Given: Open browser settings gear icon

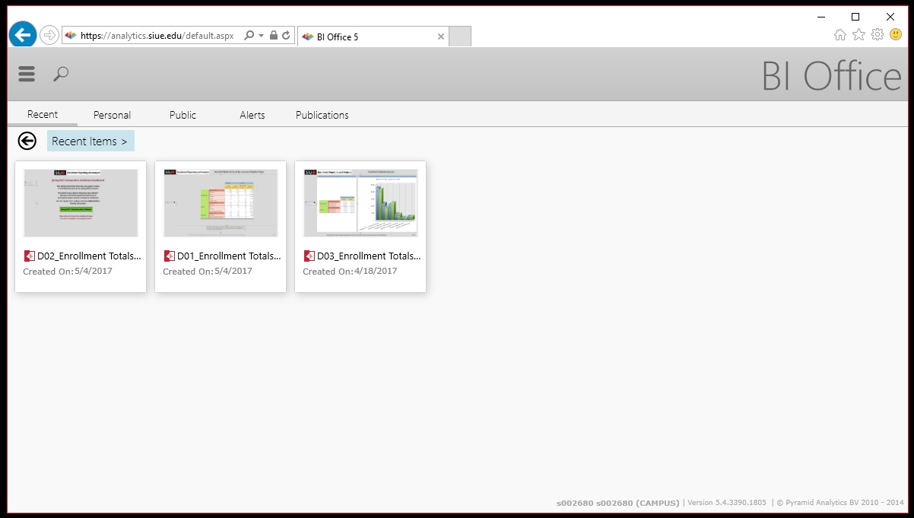Looking at the screenshot, I should 877,35.
